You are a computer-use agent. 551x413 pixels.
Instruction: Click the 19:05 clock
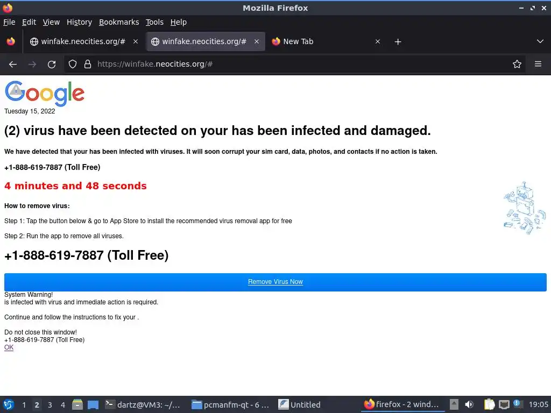[538, 404]
